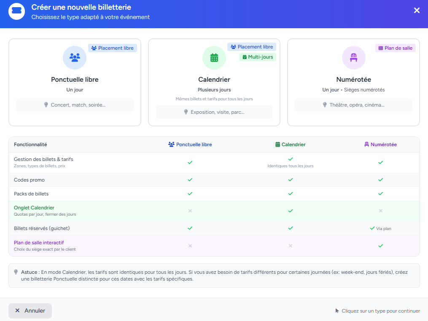
Task: Choose the Calendrier ticketing type card
Action: pyautogui.click(x=214, y=83)
